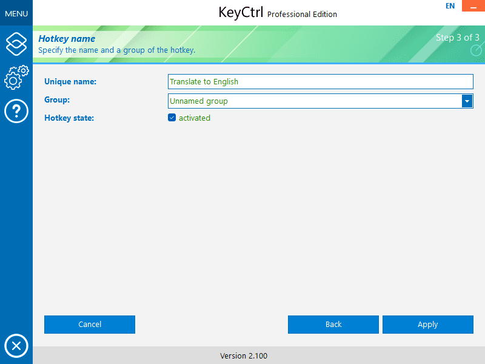
Task: Open settings via the gears icon
Action: (x=16, y=78)
